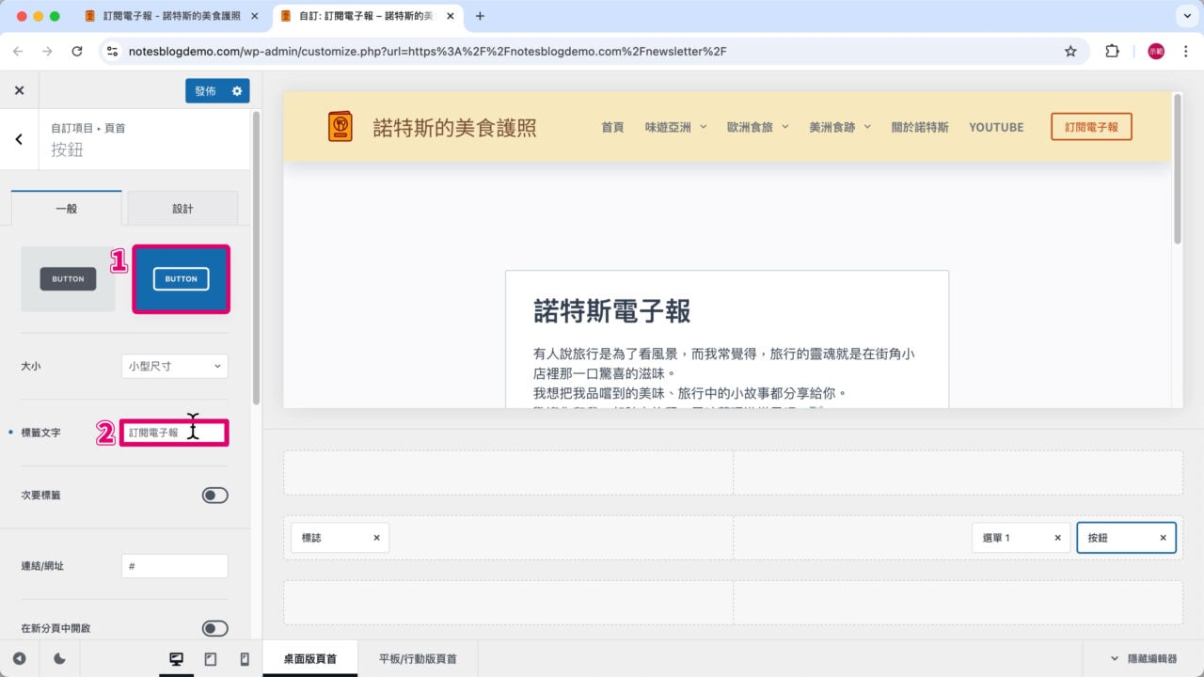The width and height of the screenshot is (1204, 677).
Task: Click the 訂閱電子報 button in the header preview
Action: [1091, 126]
